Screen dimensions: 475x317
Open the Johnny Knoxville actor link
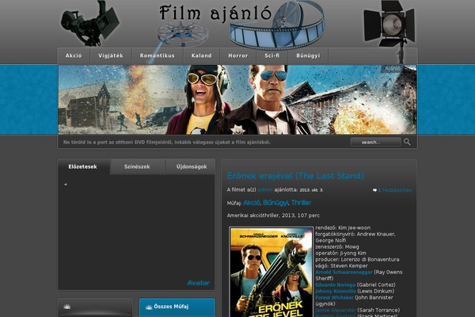(x=336, y=291)
